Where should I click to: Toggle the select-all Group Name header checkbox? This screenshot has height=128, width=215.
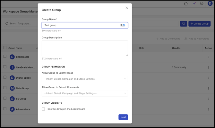click(5, 47)
